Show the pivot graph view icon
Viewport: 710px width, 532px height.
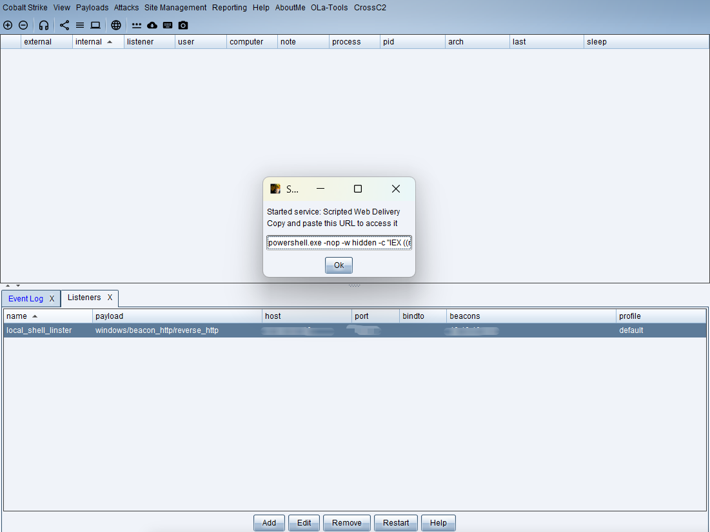pos(64,25)
